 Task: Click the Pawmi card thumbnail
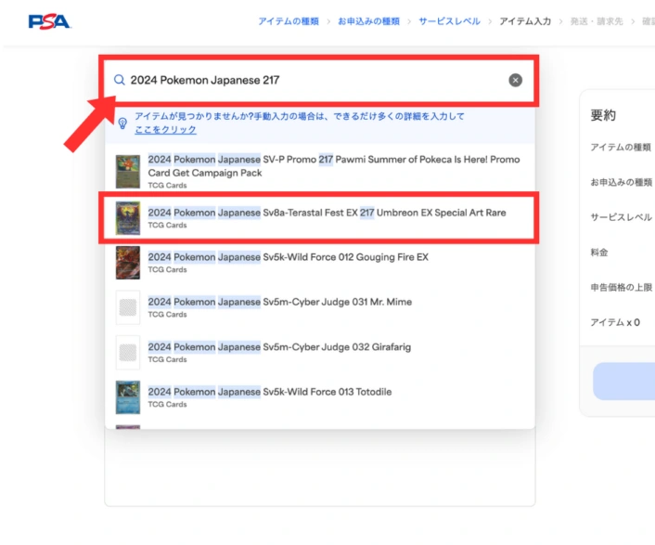(128, 172)
